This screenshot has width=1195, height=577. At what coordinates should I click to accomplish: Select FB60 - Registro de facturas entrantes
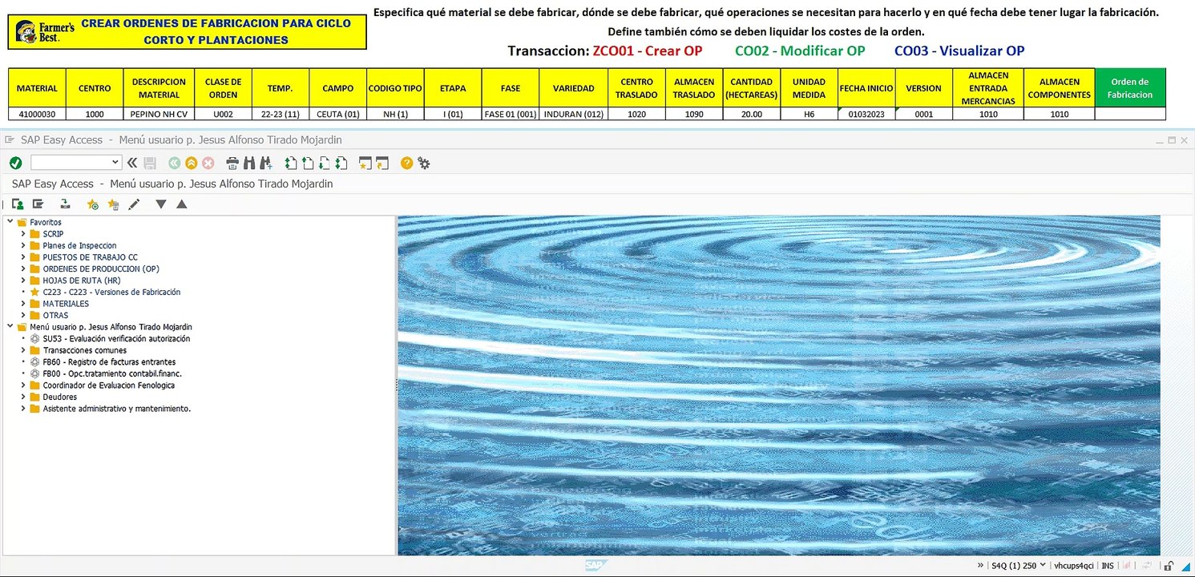(x=109, y=361)
